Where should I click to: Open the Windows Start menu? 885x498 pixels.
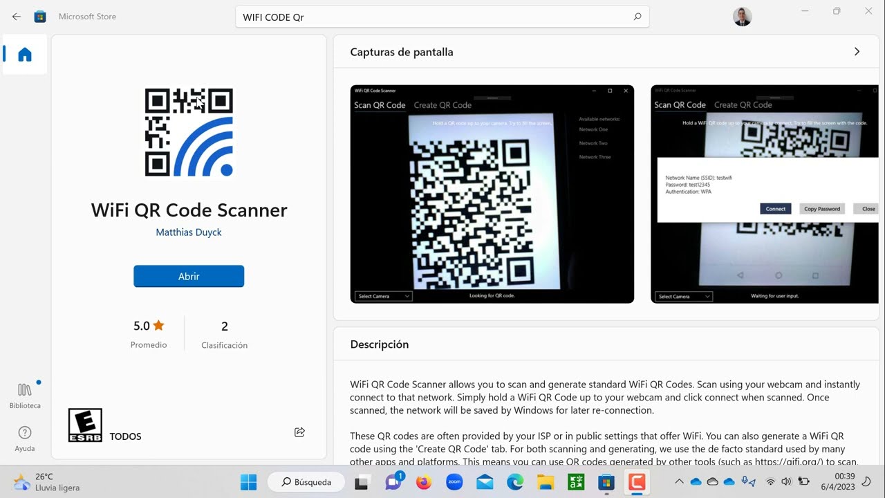click(x=248, y=482)
